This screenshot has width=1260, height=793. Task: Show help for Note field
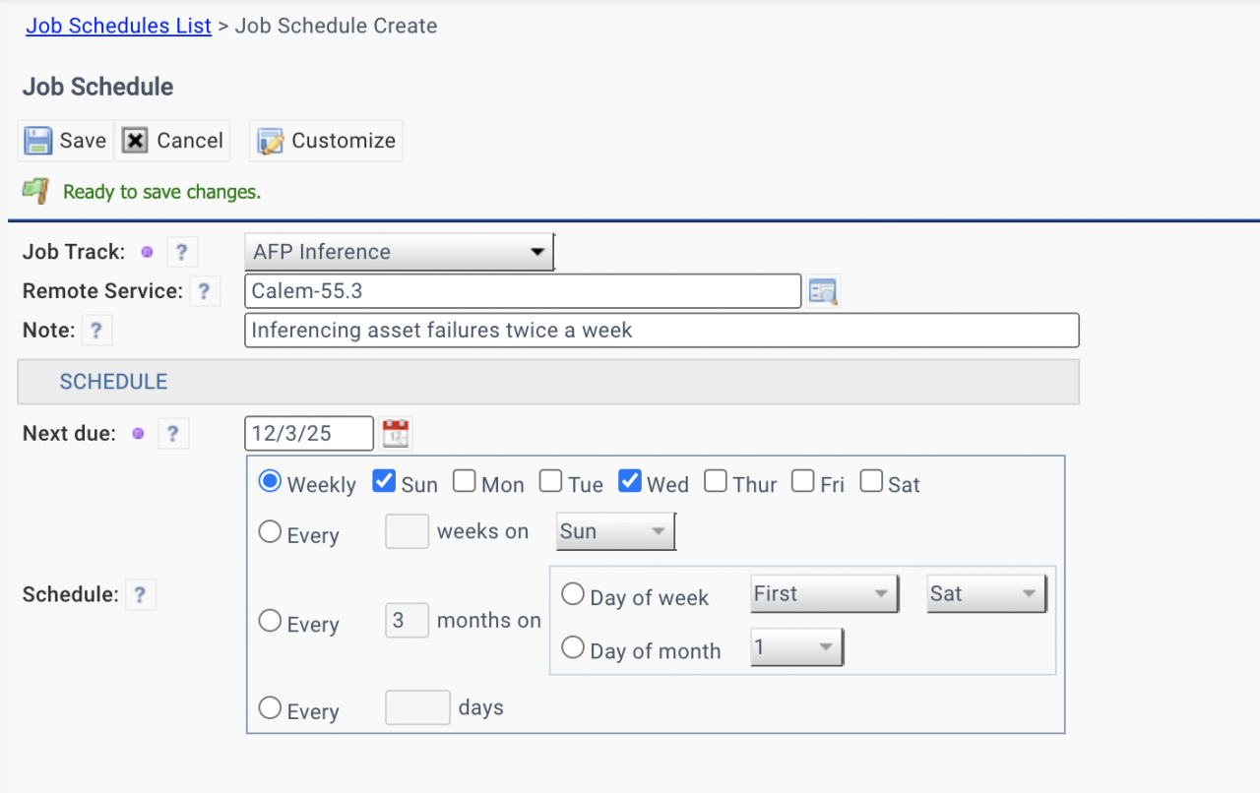[x=95, y=331]
